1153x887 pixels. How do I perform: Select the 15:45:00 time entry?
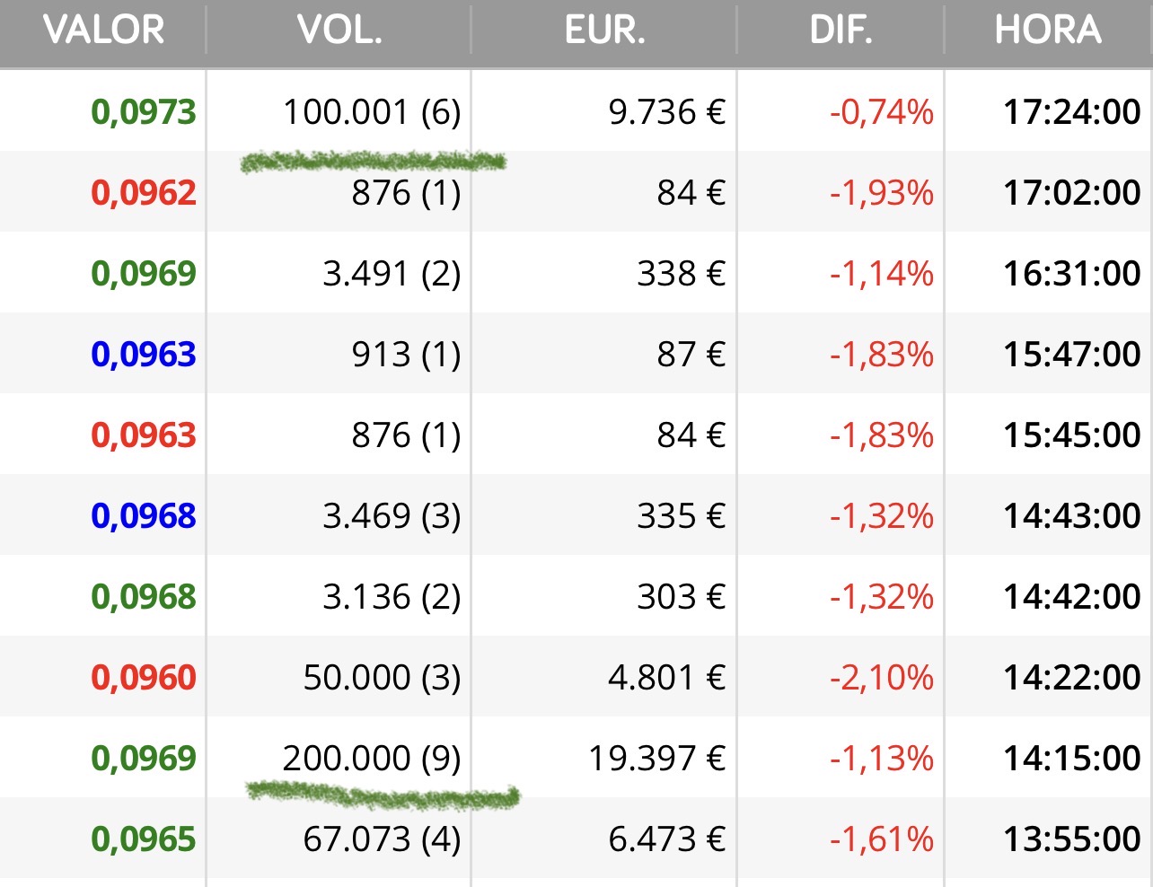click(1072, 435)
